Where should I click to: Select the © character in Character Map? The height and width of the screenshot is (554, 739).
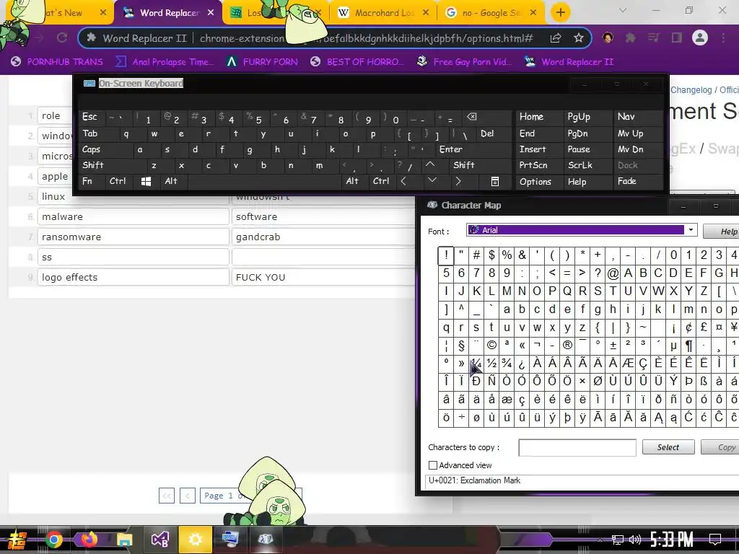[x=491, y=346]
